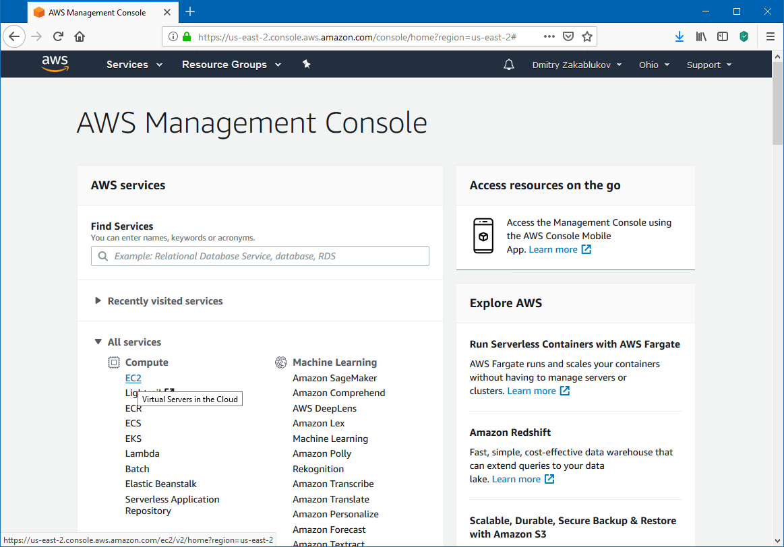The image size is (784, 547).
Task: Click external link icon beside Console Mobile Learn more
Action: coord(586,249)
